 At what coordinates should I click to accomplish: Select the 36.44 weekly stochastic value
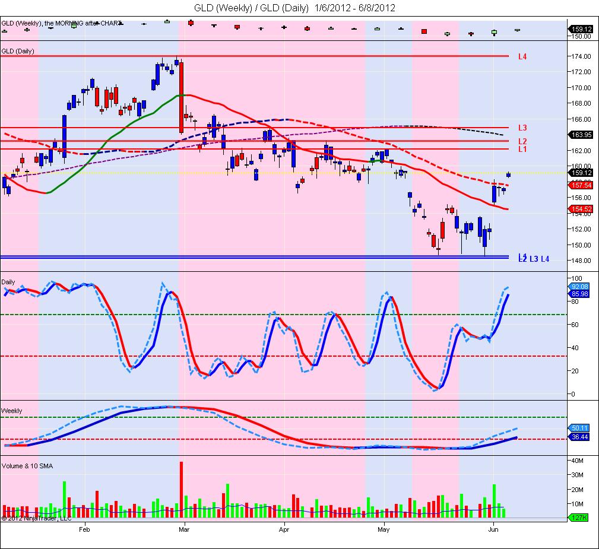pos(579,437)
